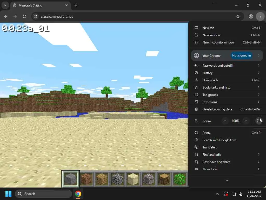Select the leaves block in hotbar
266x200 pixels.
pos(180,179)
